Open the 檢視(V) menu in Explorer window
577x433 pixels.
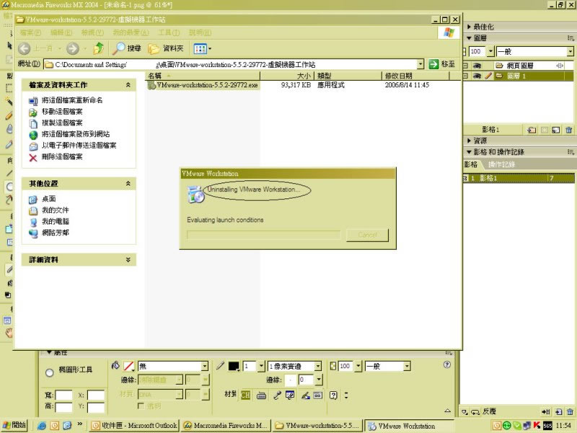click(92, 32)
